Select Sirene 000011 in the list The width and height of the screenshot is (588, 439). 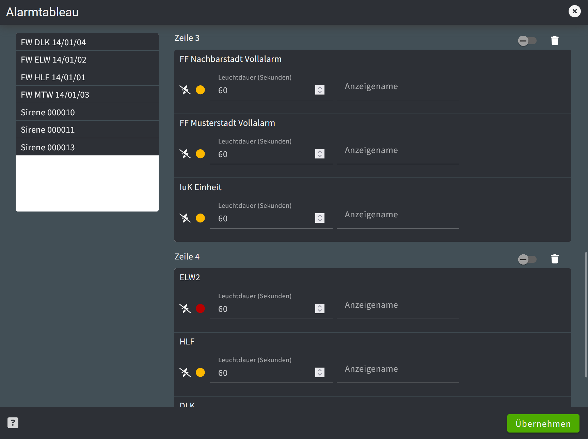[x=87, y=130]
